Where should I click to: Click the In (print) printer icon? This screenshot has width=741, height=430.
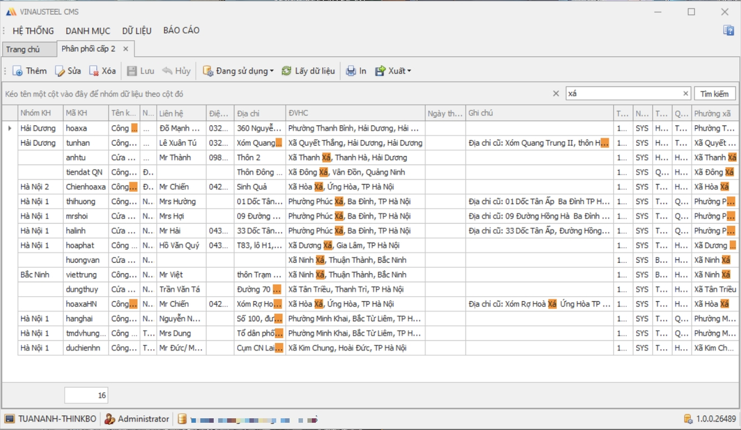pos(351,71)
